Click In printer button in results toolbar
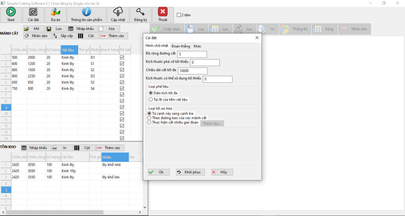405x216 pixels. (268, 29)
